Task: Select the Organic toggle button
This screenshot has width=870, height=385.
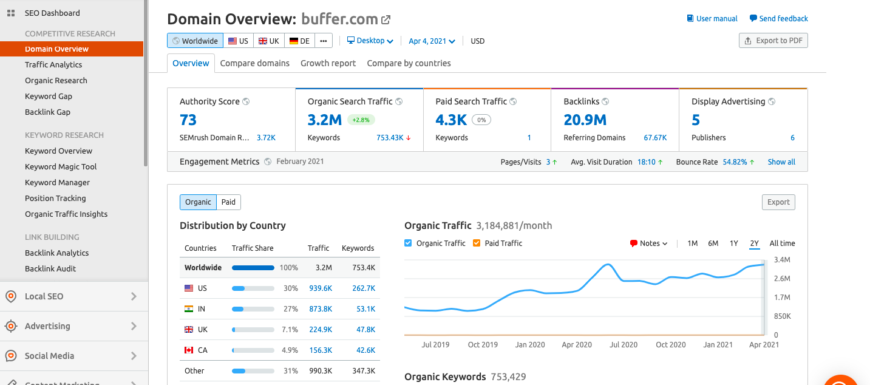Action: tap(198, 202)
